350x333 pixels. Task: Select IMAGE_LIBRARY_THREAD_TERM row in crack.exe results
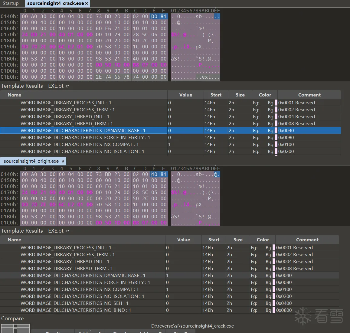coord(171,123)
